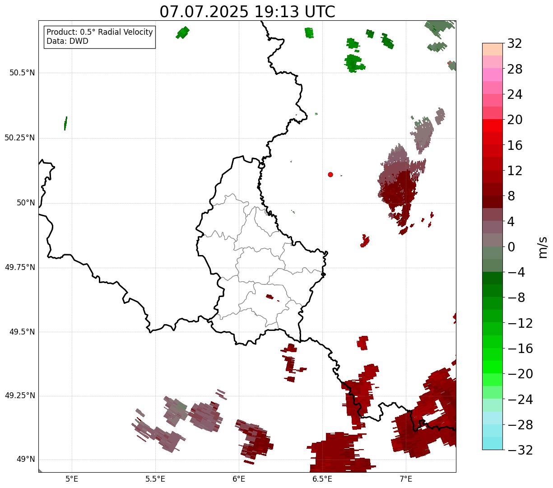Screen dimensions: 553x488
Task: Click the 50°N latitude label
Action: pos(26,203)
